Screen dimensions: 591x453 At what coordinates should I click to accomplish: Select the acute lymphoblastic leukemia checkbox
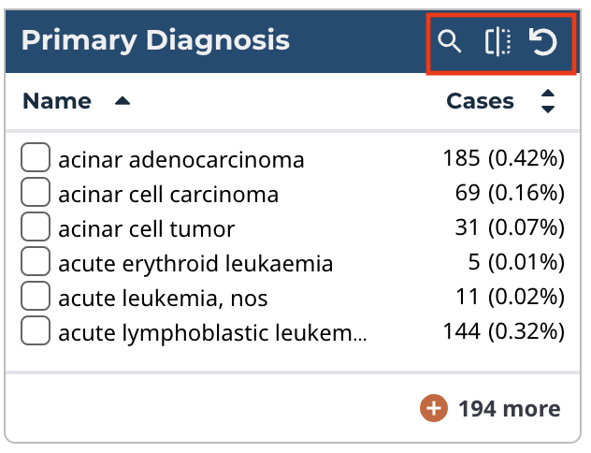point(36,331)
